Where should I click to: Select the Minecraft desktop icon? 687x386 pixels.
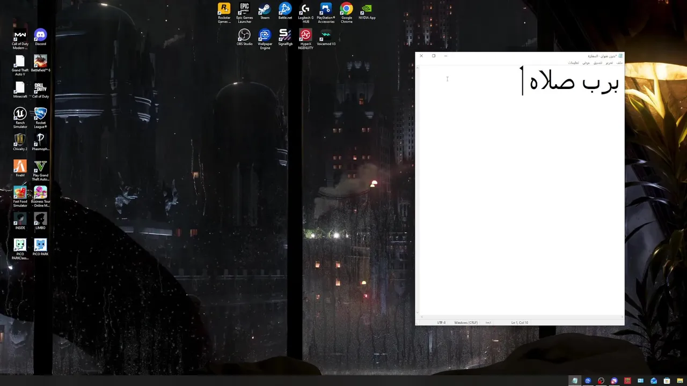[20, 90]
